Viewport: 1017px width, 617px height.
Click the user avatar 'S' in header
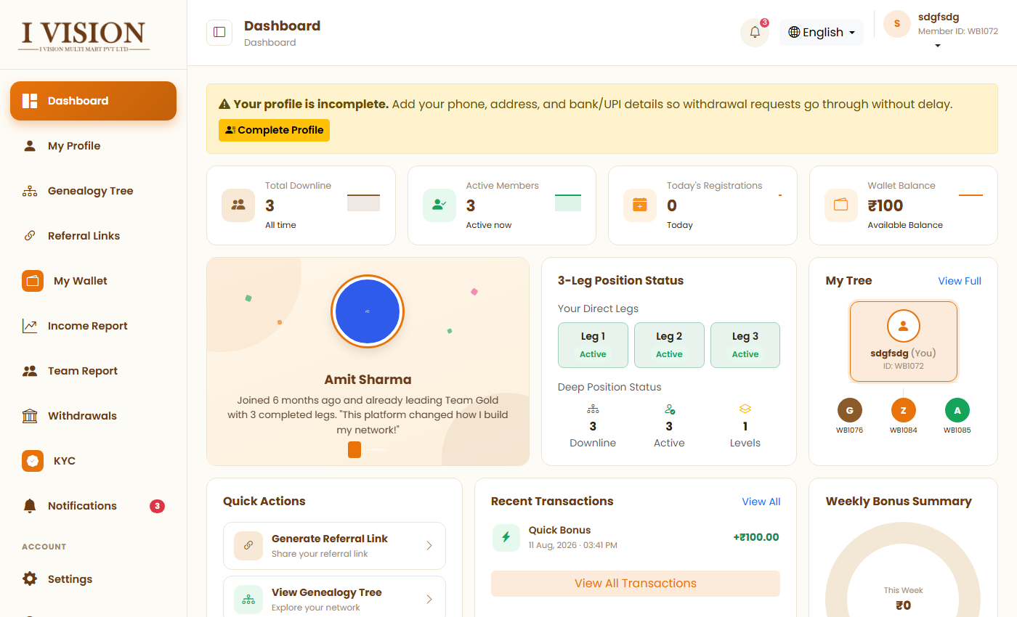[897, 24]
